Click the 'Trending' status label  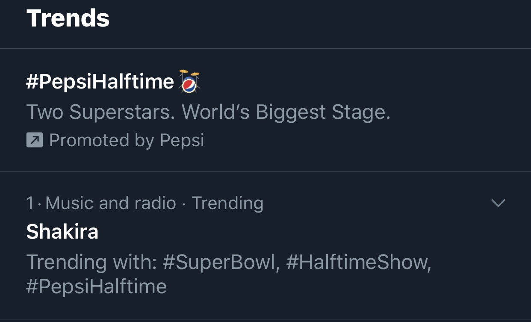click(227, 203)
